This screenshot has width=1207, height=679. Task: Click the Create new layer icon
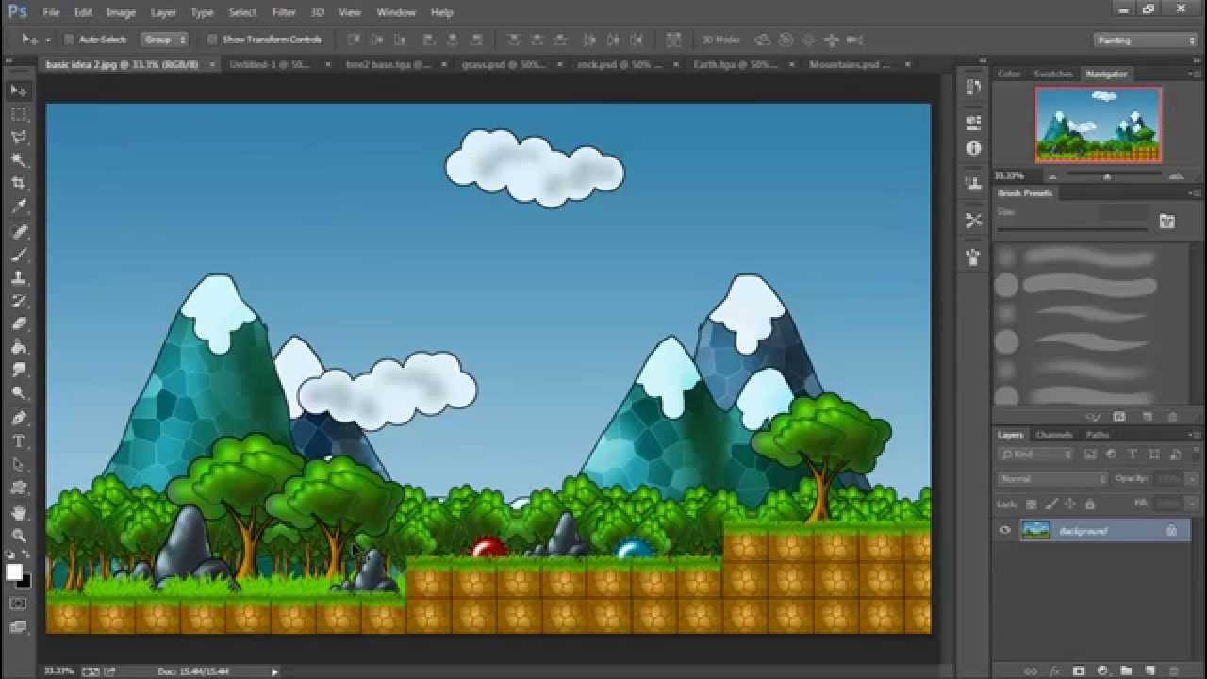(x=1150, y=671)
